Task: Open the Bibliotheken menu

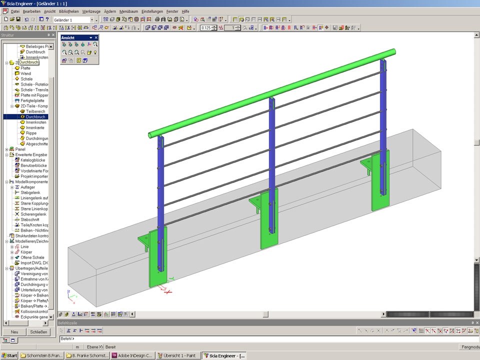Action: pos(68,11)
